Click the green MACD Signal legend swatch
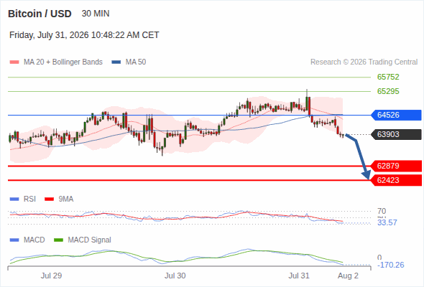Screen dimensions: 424x287 click(x=59, y=240)
